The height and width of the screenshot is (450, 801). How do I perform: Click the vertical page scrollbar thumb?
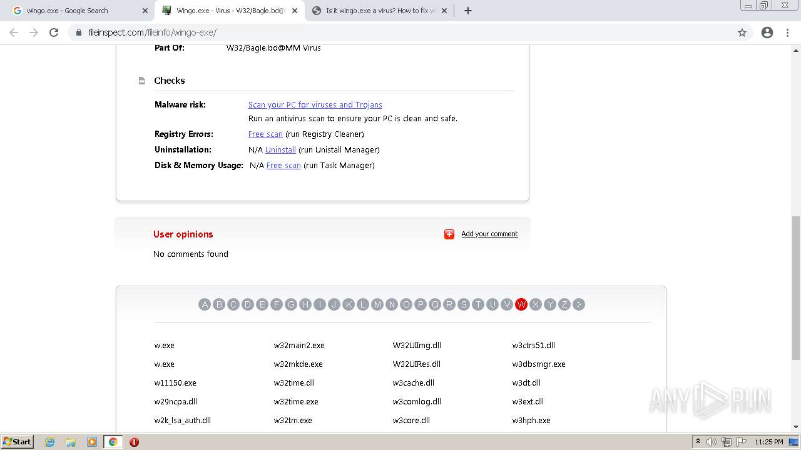[x=795, y=287]
